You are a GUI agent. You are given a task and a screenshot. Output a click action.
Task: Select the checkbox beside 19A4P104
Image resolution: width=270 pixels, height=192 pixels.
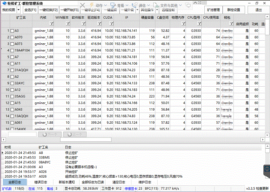coord(12,51)
